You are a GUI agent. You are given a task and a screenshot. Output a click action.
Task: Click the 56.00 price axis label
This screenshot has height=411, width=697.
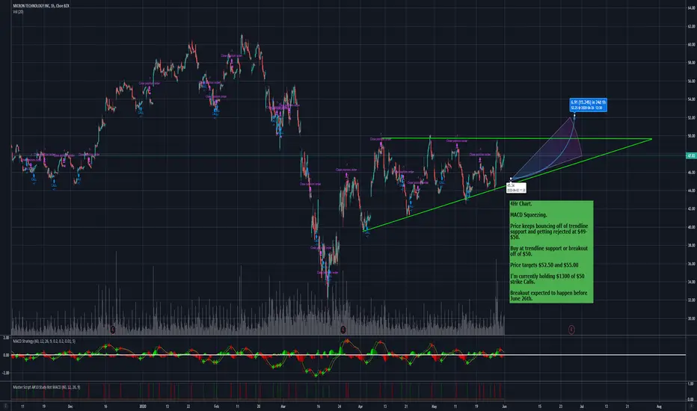click(691, 81)
